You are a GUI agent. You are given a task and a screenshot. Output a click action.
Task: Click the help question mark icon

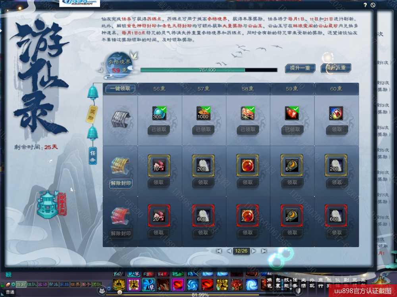coord(365,5)
